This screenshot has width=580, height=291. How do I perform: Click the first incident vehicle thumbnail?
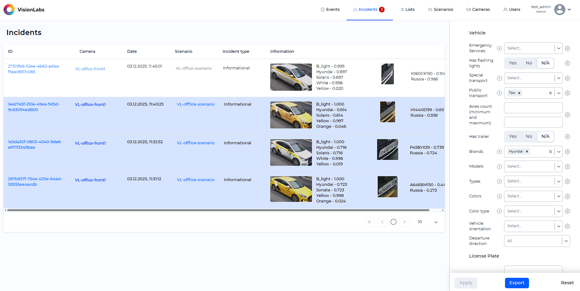(290, 77)
